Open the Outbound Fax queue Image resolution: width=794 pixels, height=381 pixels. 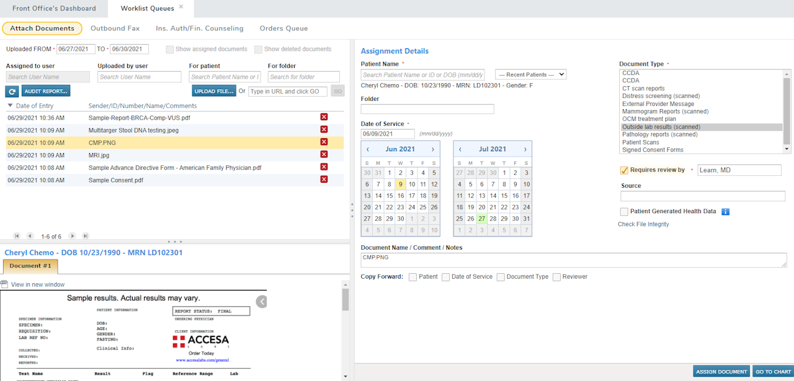(115, 28)
